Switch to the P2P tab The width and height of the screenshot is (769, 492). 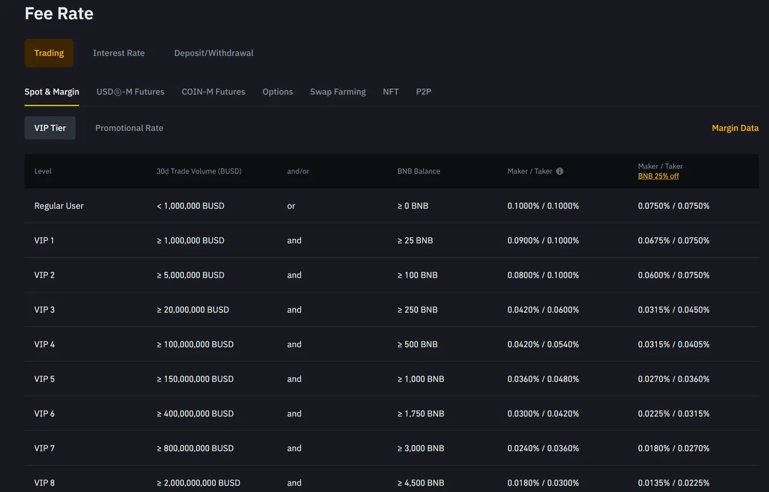click(x=424, y=92)
